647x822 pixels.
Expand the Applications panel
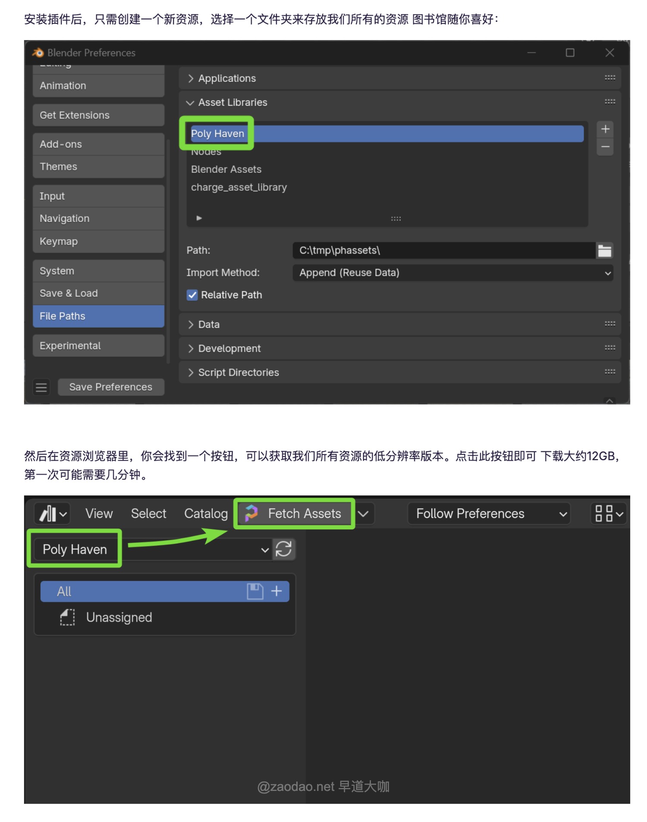(x=191, y=78)
